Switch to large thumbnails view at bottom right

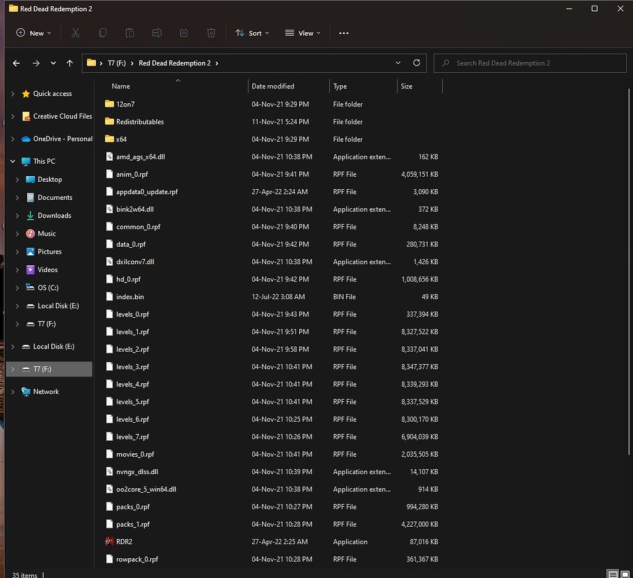click(626, 574)
